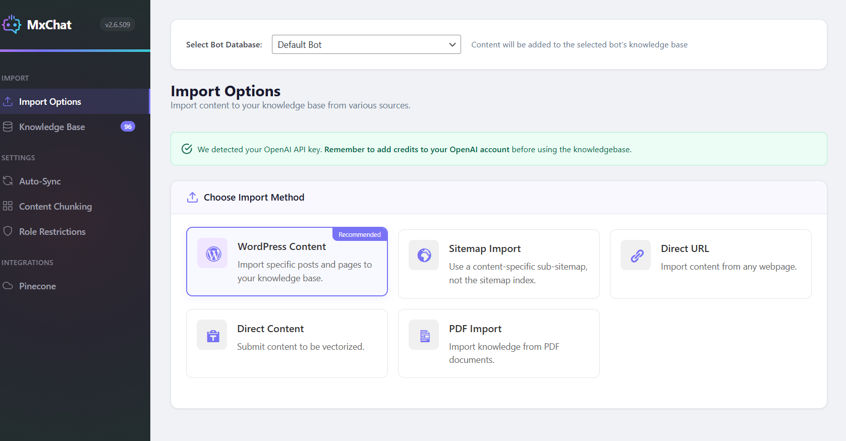This screenshot has width=846, height=441.
Task: Open Import Options in the sidebar
Action: (x=50, y=102)
